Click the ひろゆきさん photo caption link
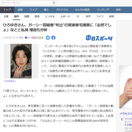 coord(10,81)
